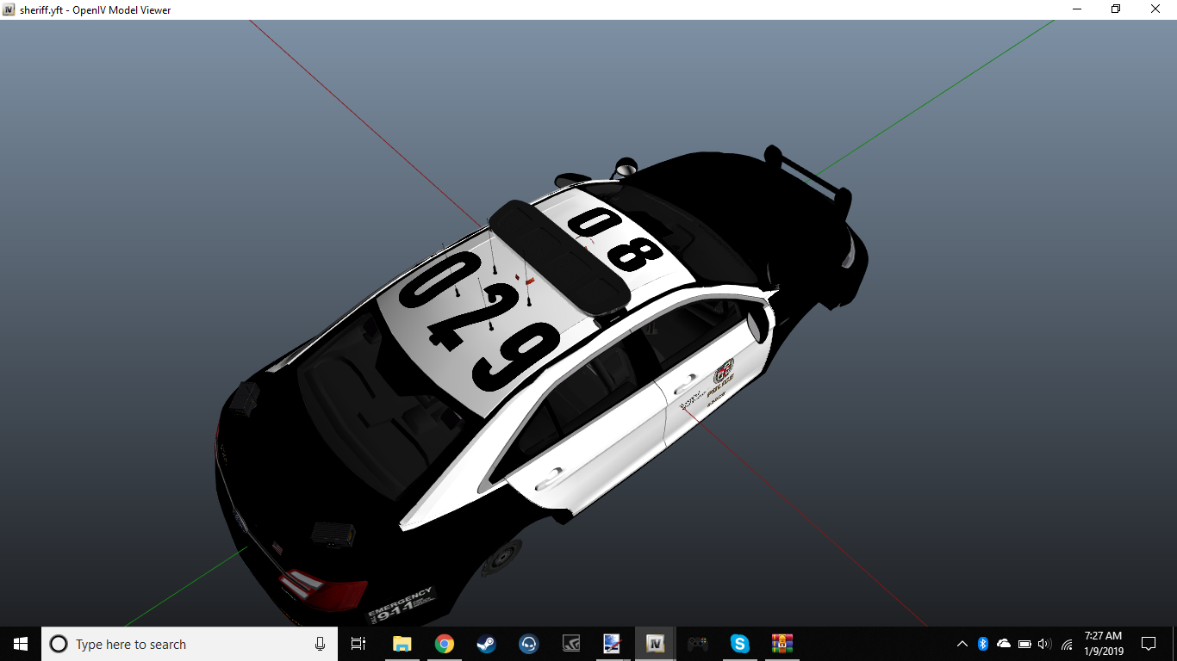Open Task View from the taskbar
The width and height of the screenshot is (1177, 661).
coord(358,644)
